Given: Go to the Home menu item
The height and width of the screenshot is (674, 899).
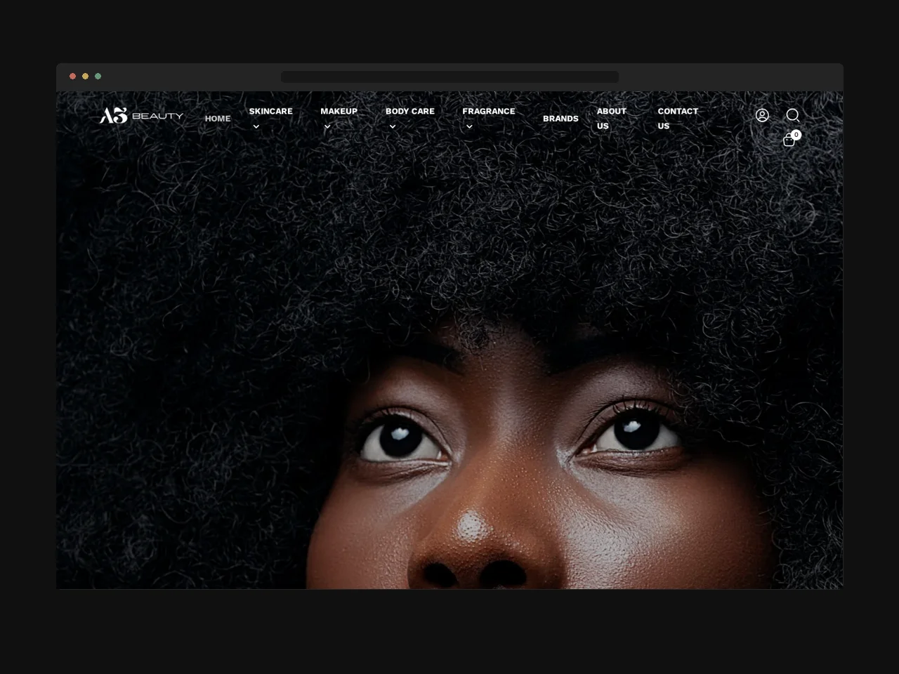Looking at the screenshot, I should click(x=218, y=119).
